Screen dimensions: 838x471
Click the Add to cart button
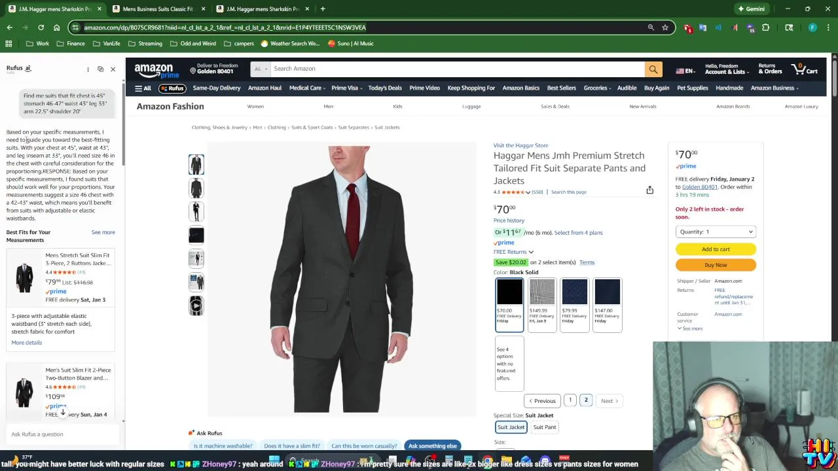coord(716,249)
